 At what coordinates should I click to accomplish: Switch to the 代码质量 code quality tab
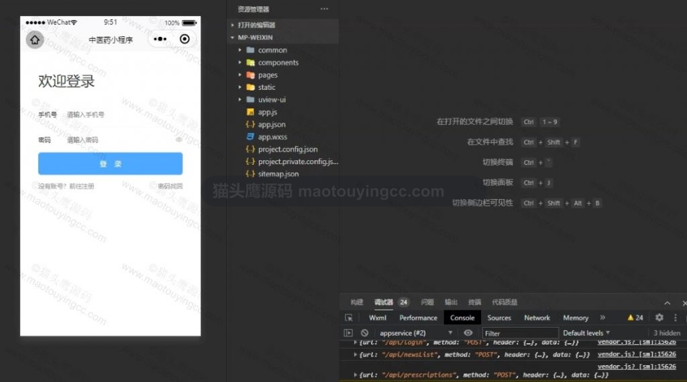point(505,302)
